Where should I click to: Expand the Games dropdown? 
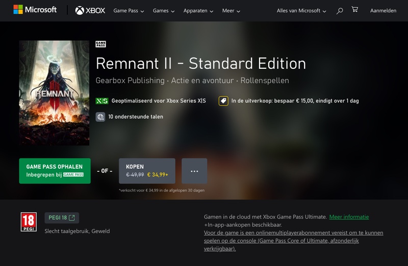tap(164, 11)
